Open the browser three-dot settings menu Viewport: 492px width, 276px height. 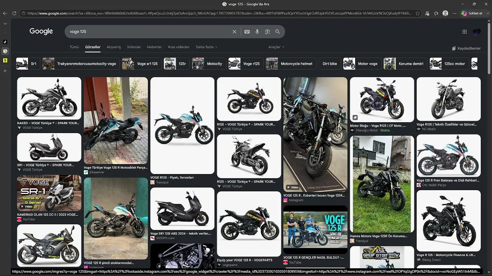(454, 13)
